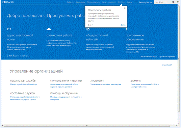The width and height of the screenshot is (181, 128).
Task: Open адрес электронной почты section
Action: (x=20, y=37)
